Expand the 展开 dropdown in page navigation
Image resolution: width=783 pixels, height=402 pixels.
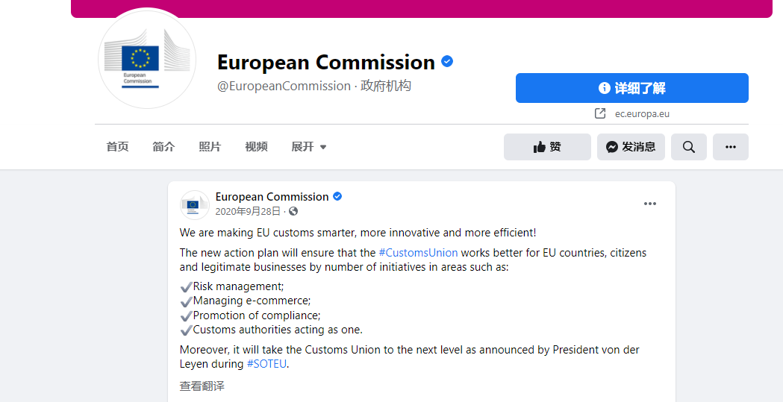[308, 147]
